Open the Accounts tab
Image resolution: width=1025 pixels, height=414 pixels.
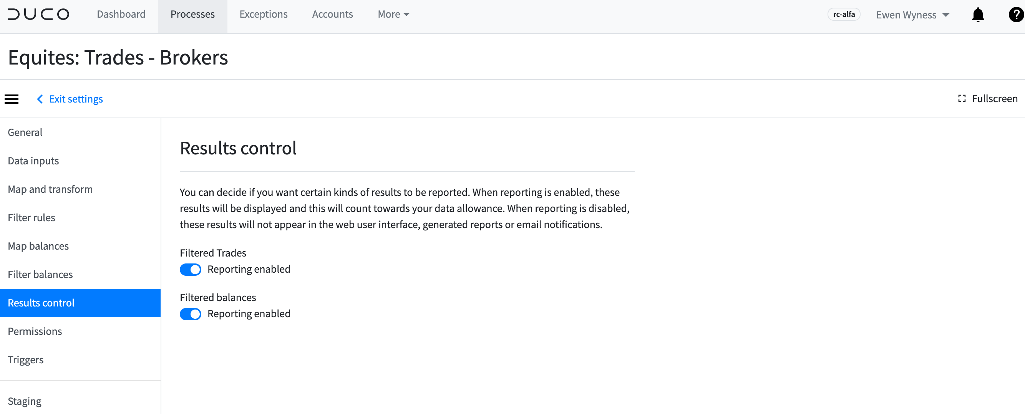tap(332, 14)
